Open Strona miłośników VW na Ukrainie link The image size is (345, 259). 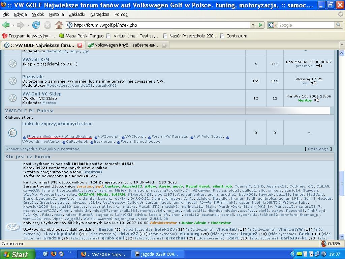[x=59, y=137]
